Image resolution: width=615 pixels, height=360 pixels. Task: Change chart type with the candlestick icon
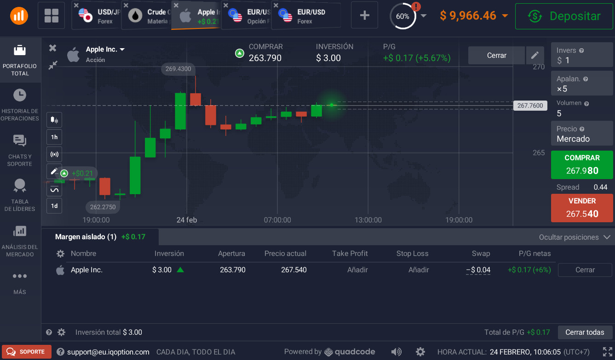[54, 120]
